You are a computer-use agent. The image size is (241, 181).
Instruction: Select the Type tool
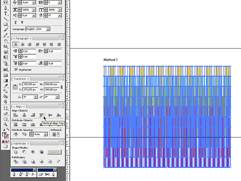tap(6, 14)
